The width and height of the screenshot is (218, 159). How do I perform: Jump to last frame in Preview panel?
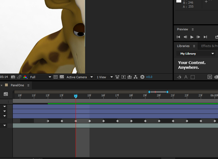[x=205, y=37]
